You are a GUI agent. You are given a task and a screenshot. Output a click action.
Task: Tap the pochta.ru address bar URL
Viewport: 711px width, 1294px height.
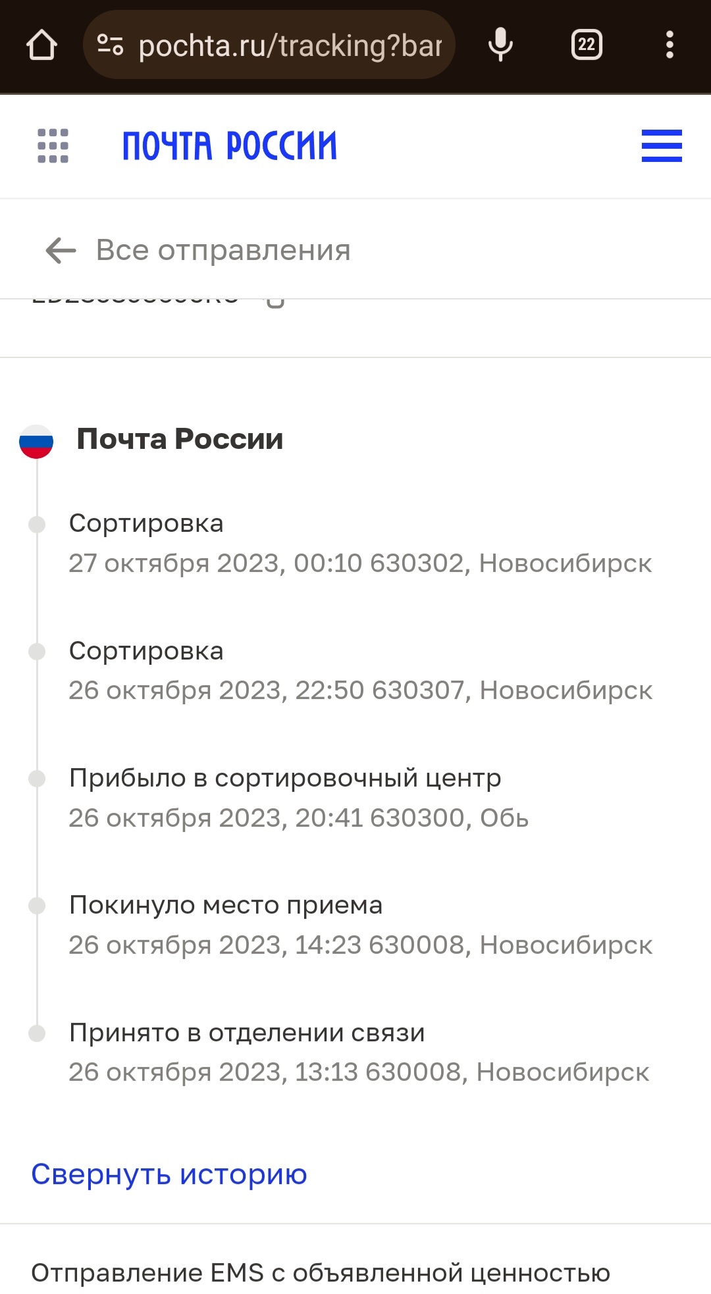click(290, 45)
